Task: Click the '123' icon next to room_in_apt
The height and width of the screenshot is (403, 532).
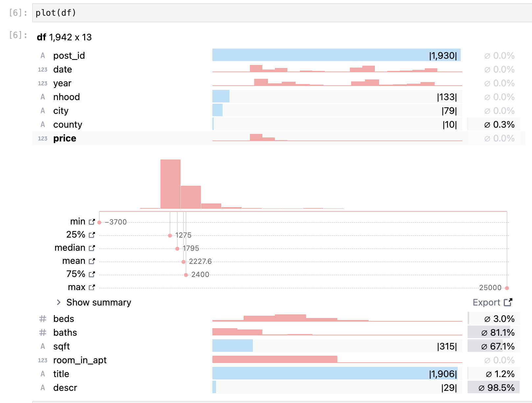Action: pyautogui.click(x=42, y=360)
